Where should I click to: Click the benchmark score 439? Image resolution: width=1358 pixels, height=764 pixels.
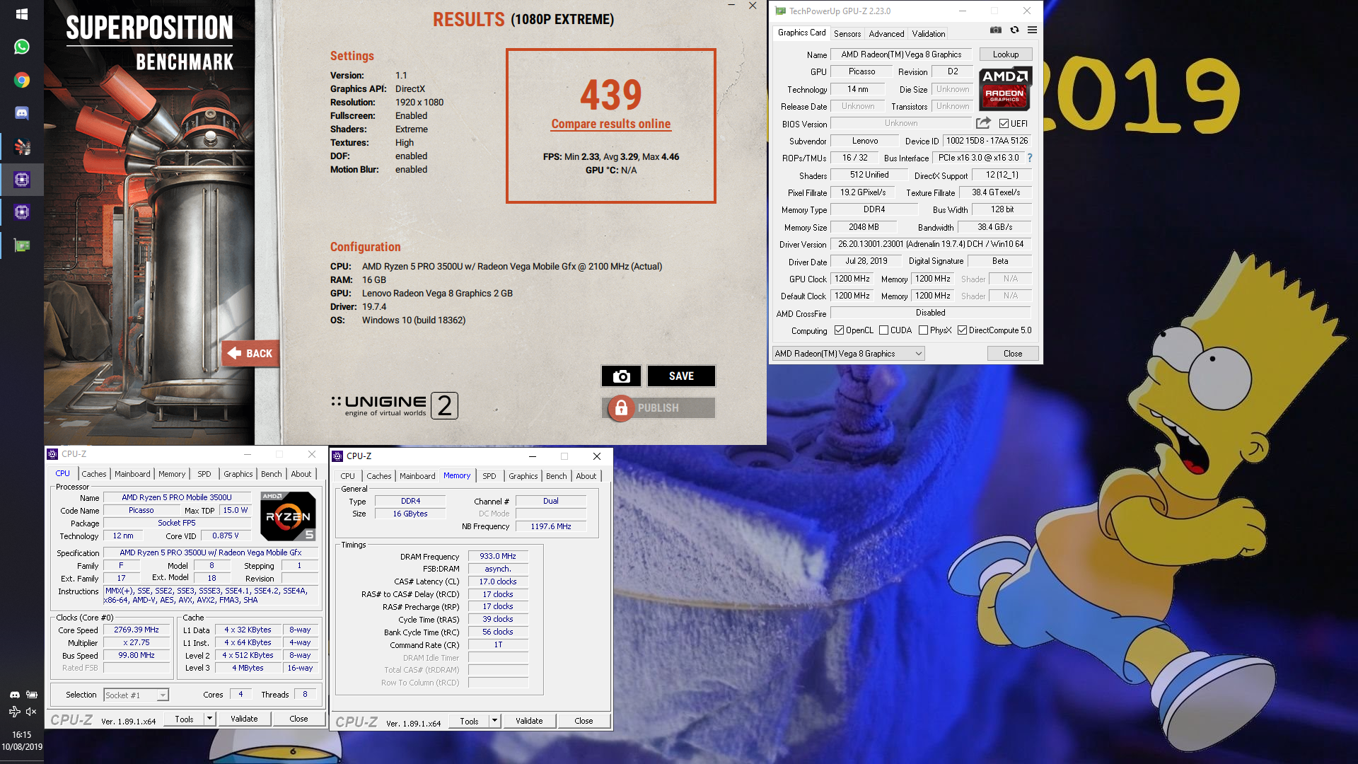[x=611, y=95]
